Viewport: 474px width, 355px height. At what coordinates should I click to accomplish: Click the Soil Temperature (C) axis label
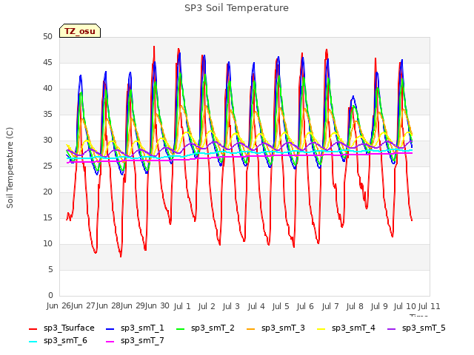(10, 168)
